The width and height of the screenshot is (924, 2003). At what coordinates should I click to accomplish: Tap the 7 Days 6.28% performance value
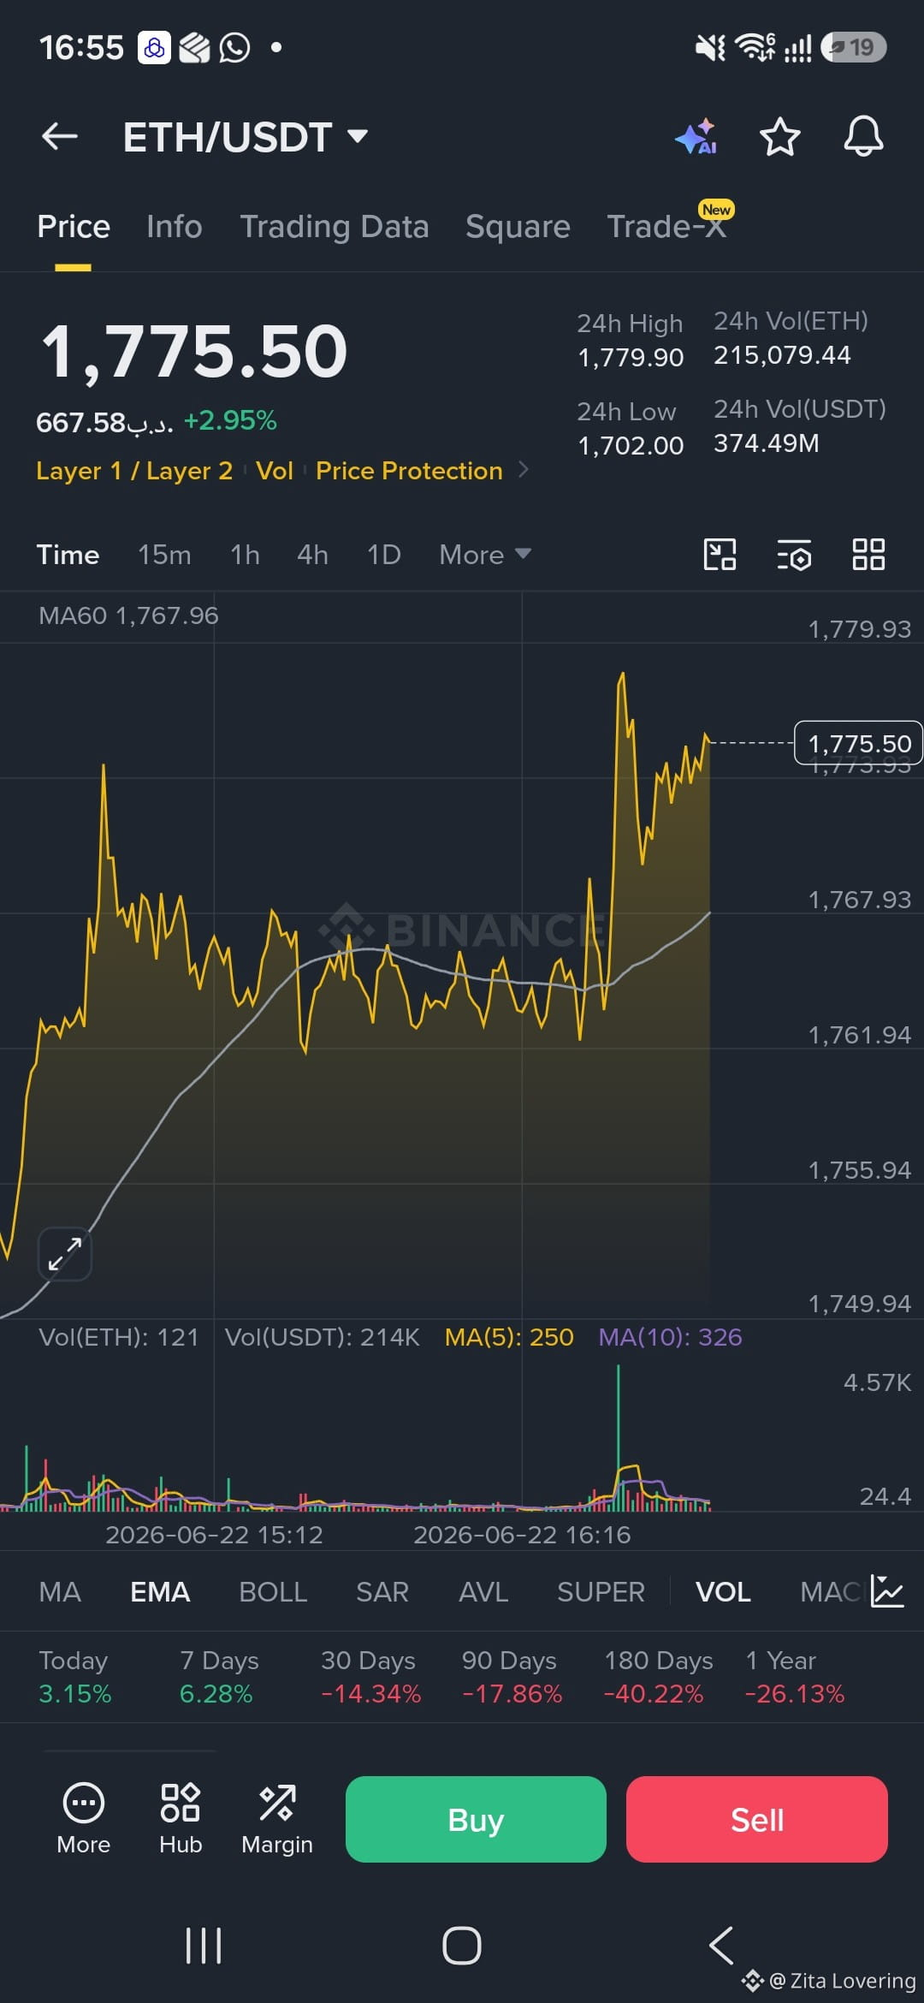click(216, 1694)
